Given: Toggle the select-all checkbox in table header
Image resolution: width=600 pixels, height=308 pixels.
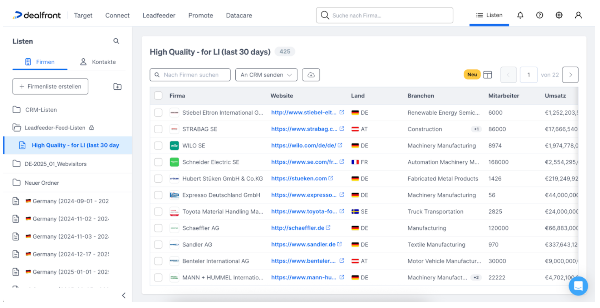Looking at the screenshot, I should (x=158, y=95).
